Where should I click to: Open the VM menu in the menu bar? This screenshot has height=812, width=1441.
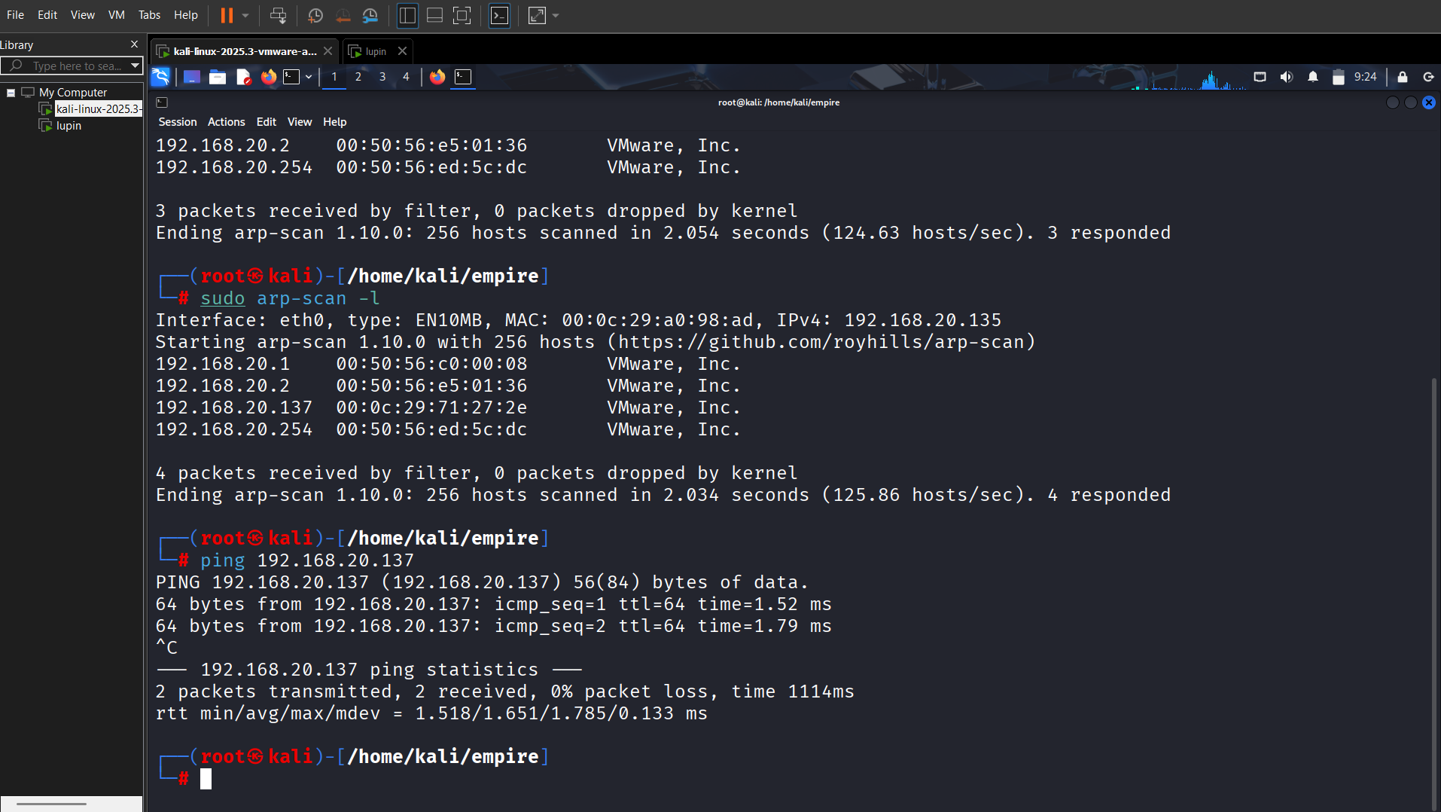coord(116,15)
